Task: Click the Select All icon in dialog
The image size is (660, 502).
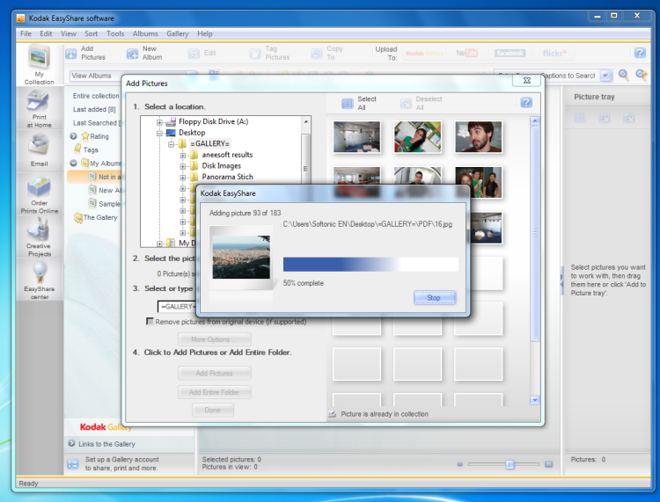Action: (347, 104)
